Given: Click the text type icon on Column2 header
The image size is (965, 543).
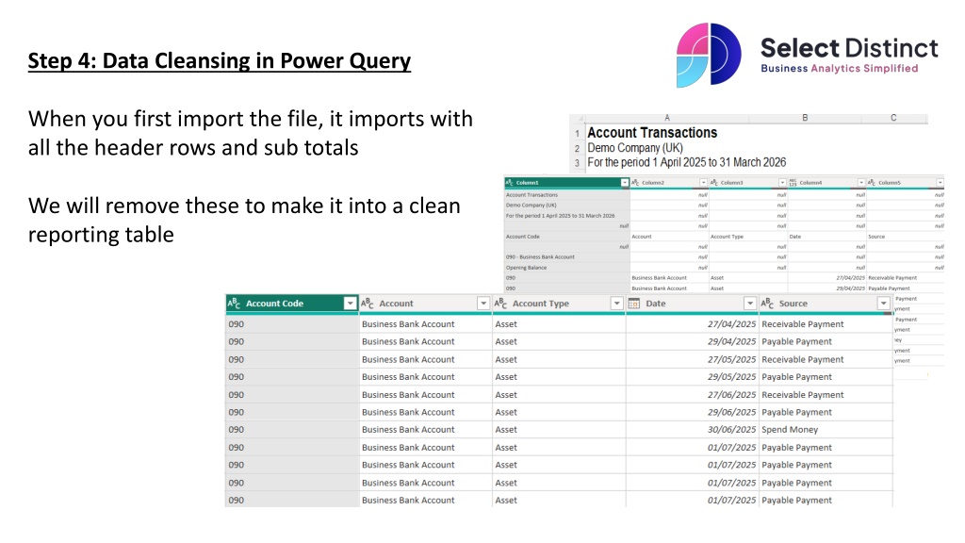Looking at the screenshot, I should point(635,182).
